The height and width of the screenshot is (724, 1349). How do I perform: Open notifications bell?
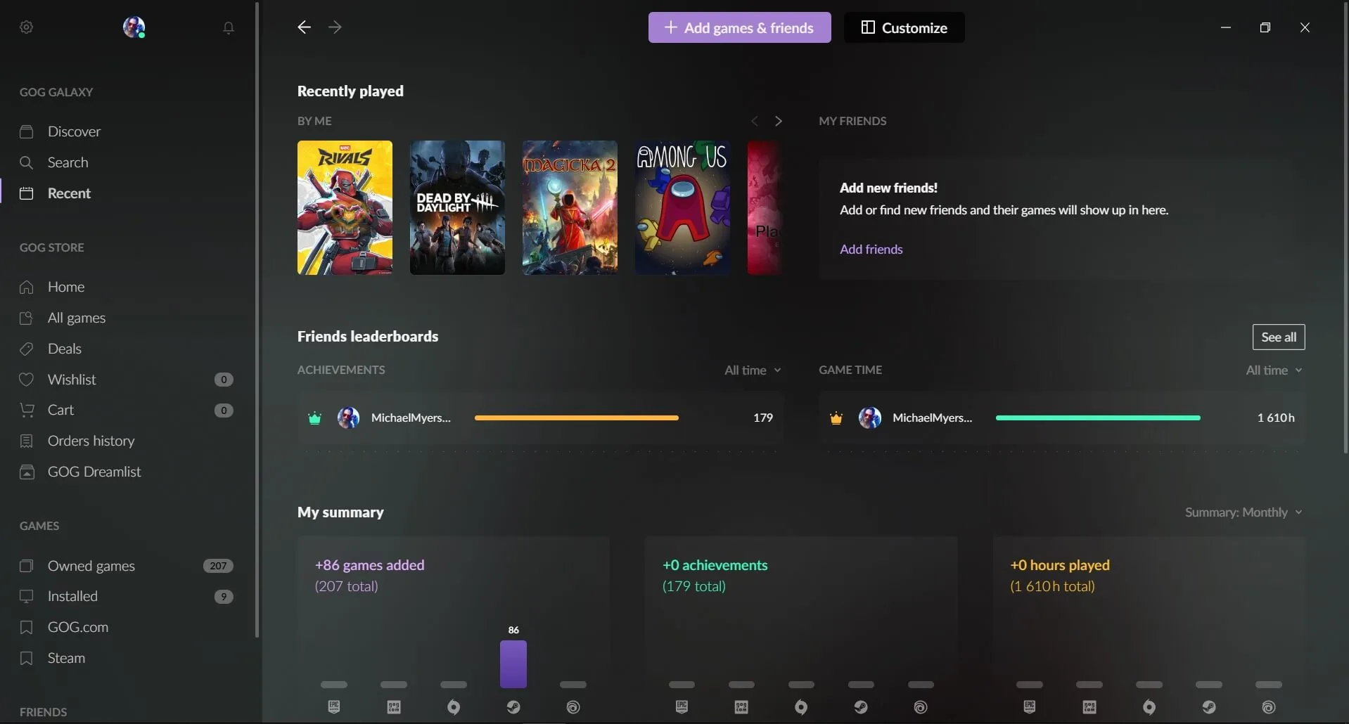pyautogui.click(x=229, y=27)
